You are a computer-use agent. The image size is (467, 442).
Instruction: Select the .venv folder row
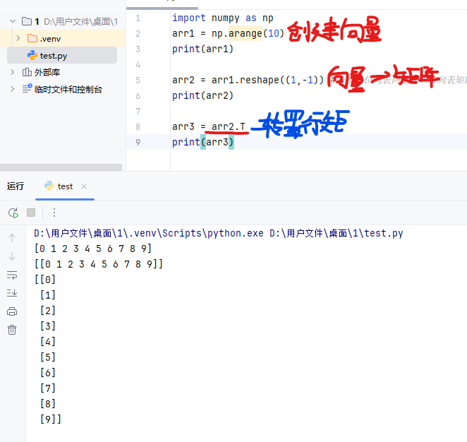click(x=63, y=38)
